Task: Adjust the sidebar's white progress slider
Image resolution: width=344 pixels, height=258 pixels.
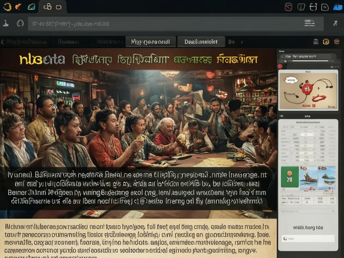Action: [306, 61]
